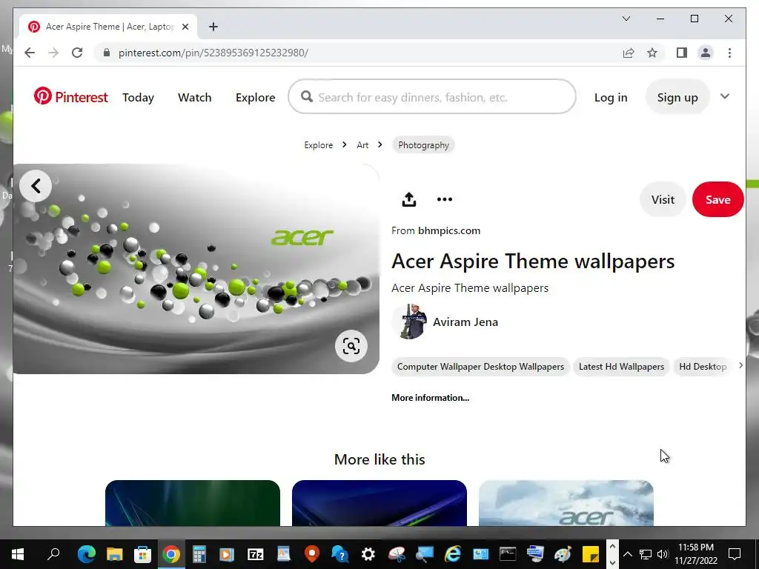This screenshot has width=759, height=569.
Task: Click the Log in button
Action: pos(611,97)
